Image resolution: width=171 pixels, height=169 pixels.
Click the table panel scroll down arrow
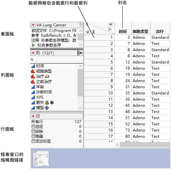click(x=80, y=45)
